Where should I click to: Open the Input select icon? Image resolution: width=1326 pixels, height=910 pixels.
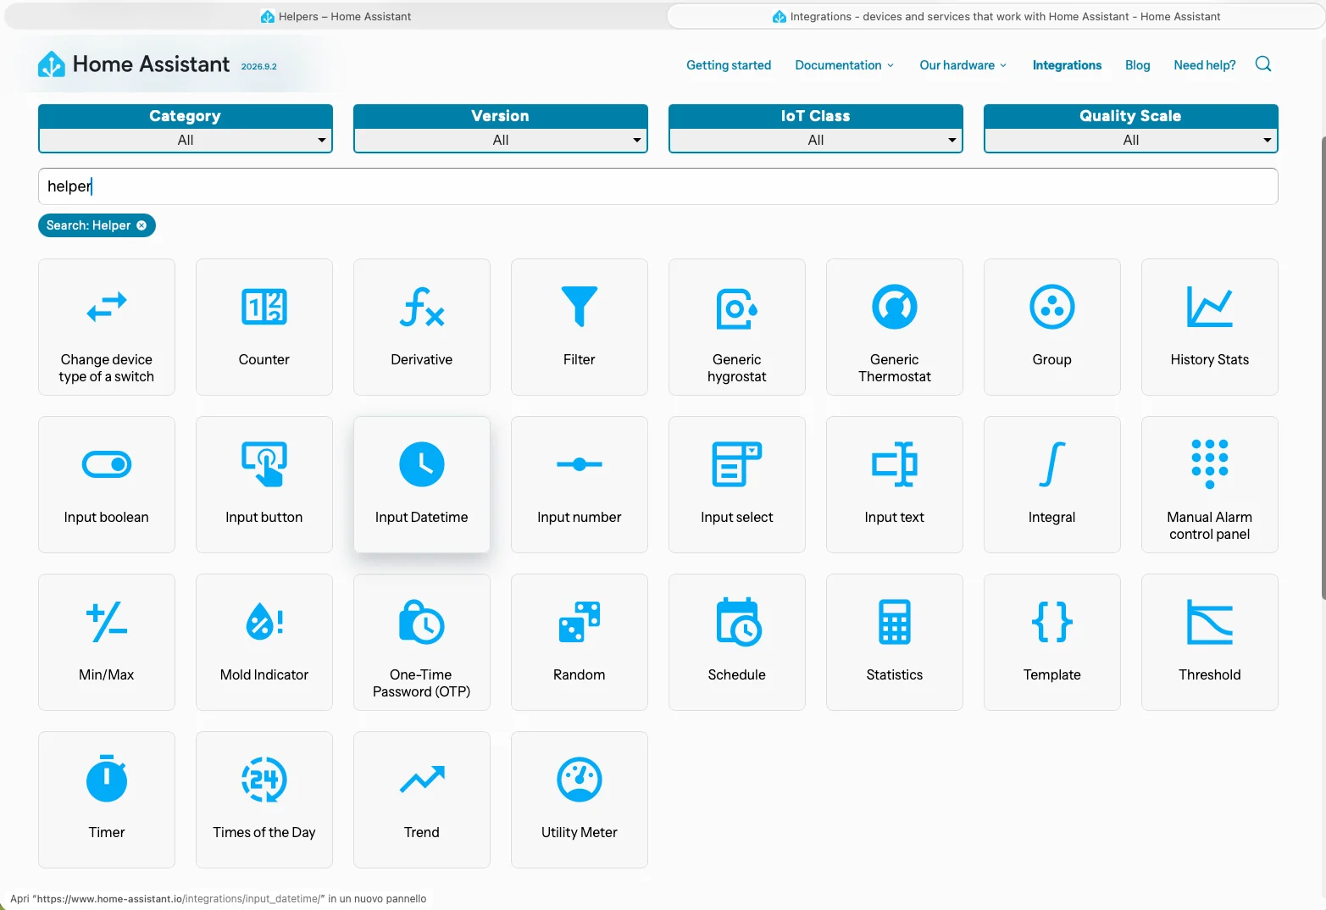pyautogui.click(x=737, y=464)
